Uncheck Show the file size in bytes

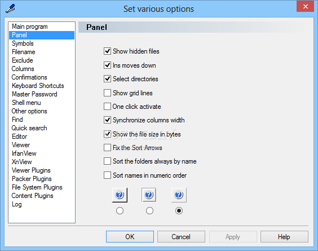[107, 134]
